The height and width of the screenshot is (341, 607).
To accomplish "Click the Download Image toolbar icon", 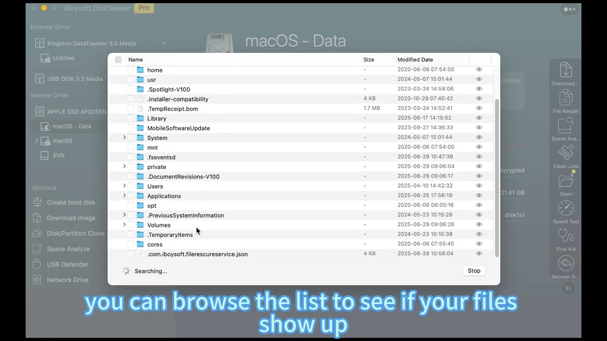I will tap(565, 70).
